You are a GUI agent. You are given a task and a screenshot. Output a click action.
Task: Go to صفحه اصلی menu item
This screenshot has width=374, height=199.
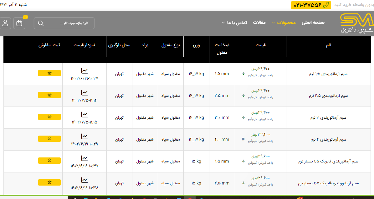click(313, 22)
